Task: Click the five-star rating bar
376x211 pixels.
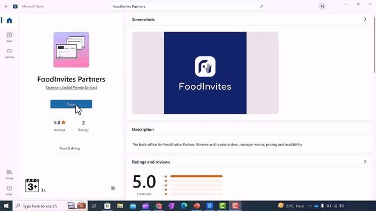Action: 196,176
